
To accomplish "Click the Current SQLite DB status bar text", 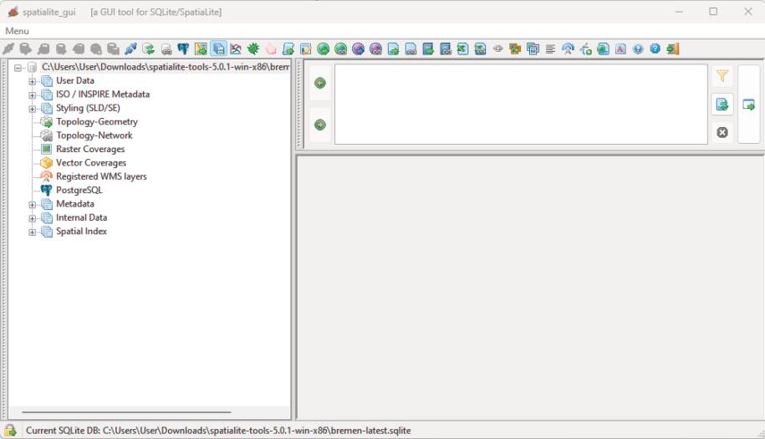I will coord(218,431).
